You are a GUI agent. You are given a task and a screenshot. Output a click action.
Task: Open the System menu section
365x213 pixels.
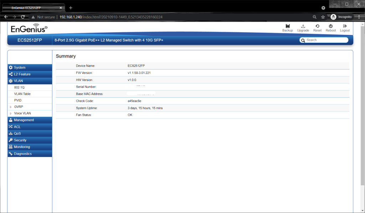point(30,67)
